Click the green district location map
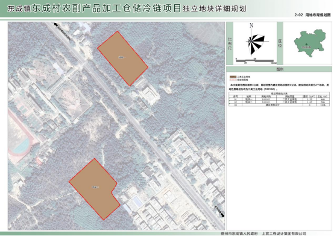This screenshot has height=236, width=334. click(310, 43)
